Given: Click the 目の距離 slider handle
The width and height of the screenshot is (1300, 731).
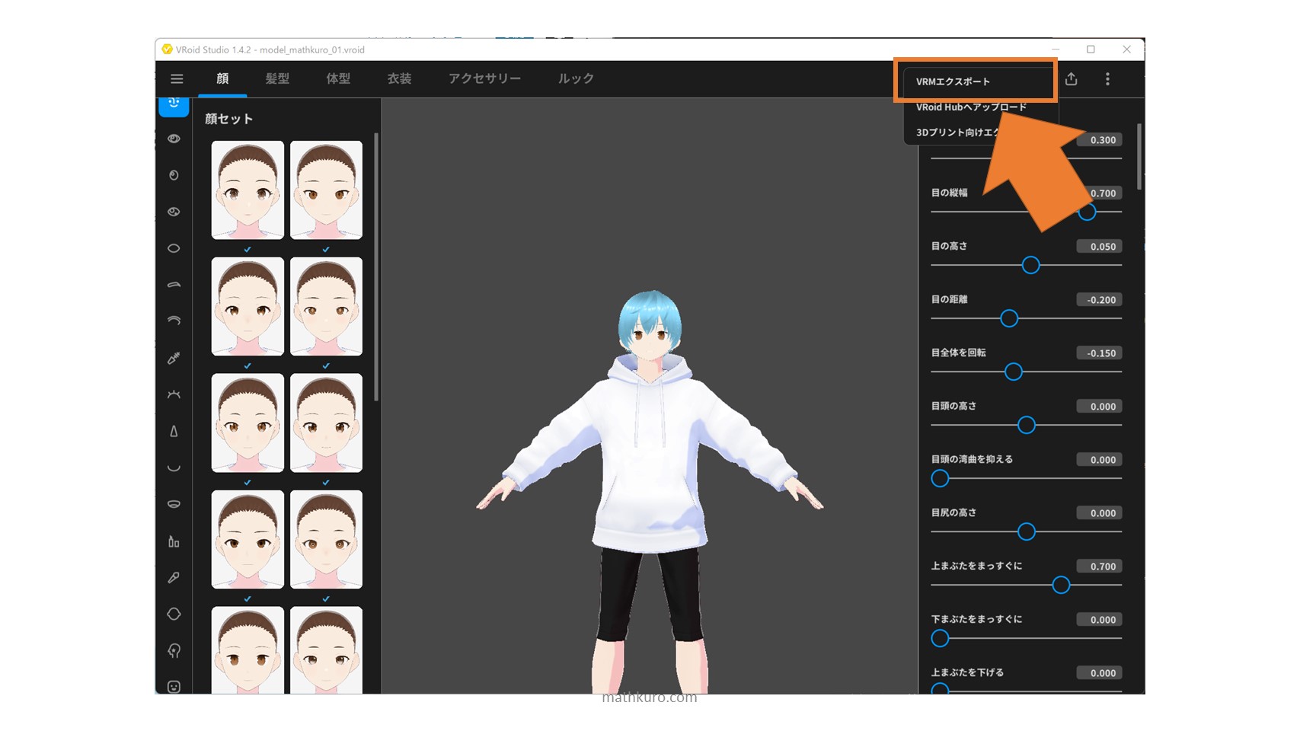Looking at the screenshot, I should (1009, 318).
